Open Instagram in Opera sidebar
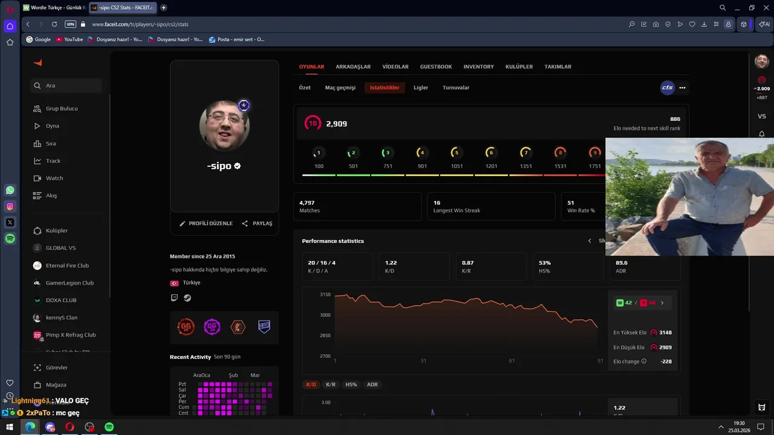The height and width of the screenshot is (435, 774). [10, 207]
